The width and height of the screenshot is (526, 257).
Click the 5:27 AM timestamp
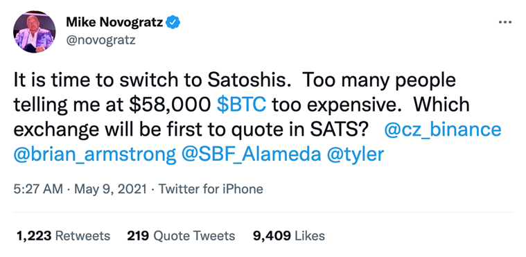(x=38, y=189)
